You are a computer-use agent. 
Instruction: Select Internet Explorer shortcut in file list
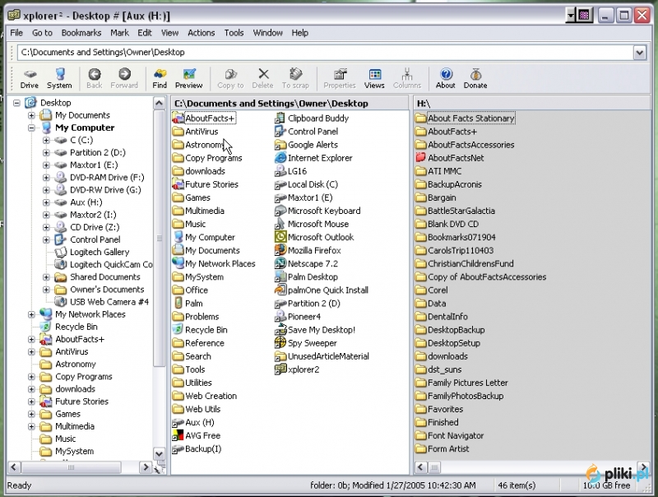tap(313, 158)
